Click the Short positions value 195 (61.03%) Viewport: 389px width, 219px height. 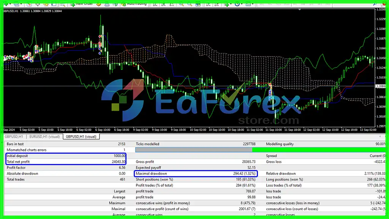(246, 180)
